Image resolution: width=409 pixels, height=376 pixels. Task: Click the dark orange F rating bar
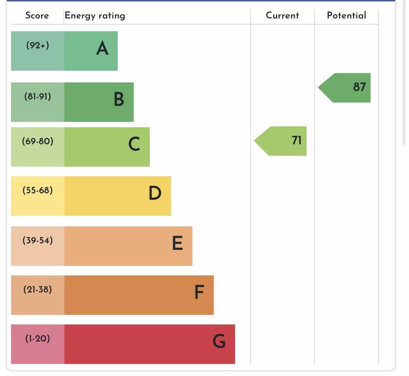pos(139,295)
